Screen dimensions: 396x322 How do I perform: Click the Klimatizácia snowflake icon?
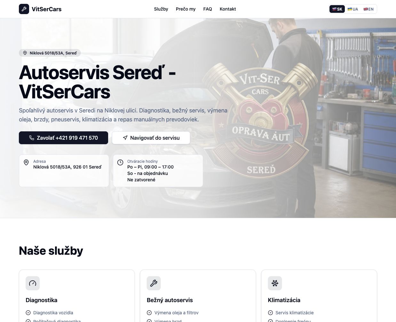[x=275, y=283]
